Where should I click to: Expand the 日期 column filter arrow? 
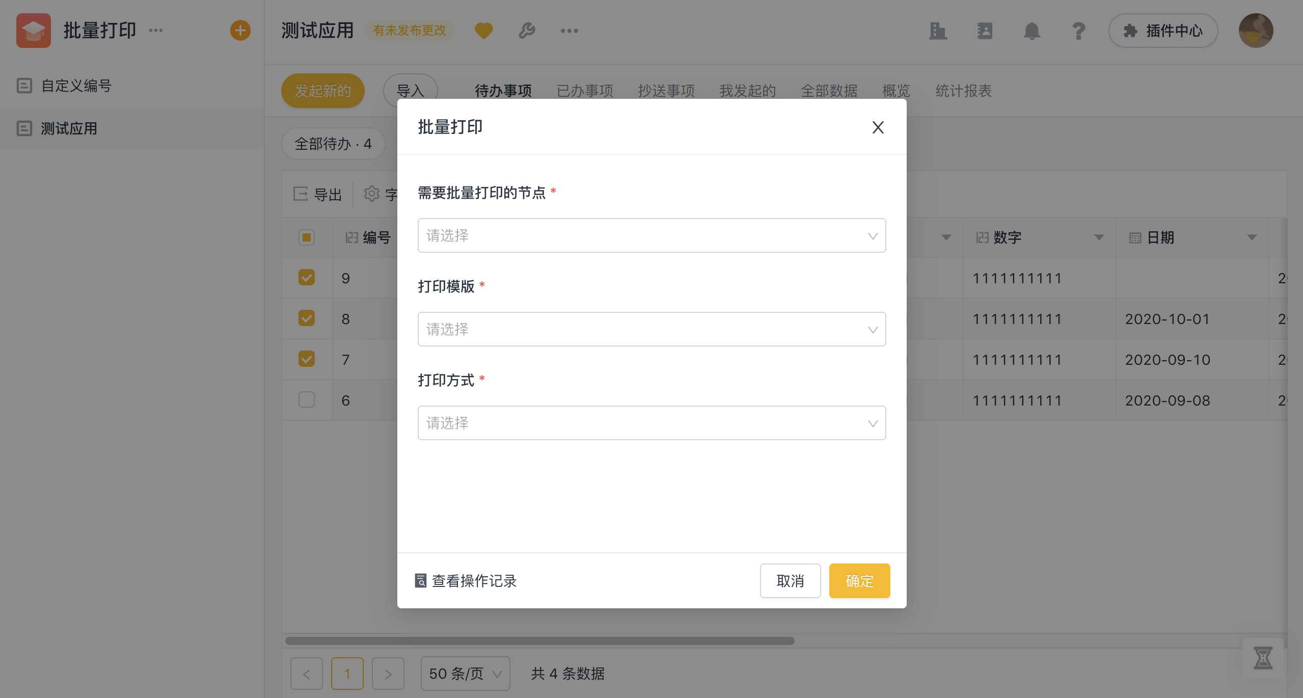(1252, 237)
